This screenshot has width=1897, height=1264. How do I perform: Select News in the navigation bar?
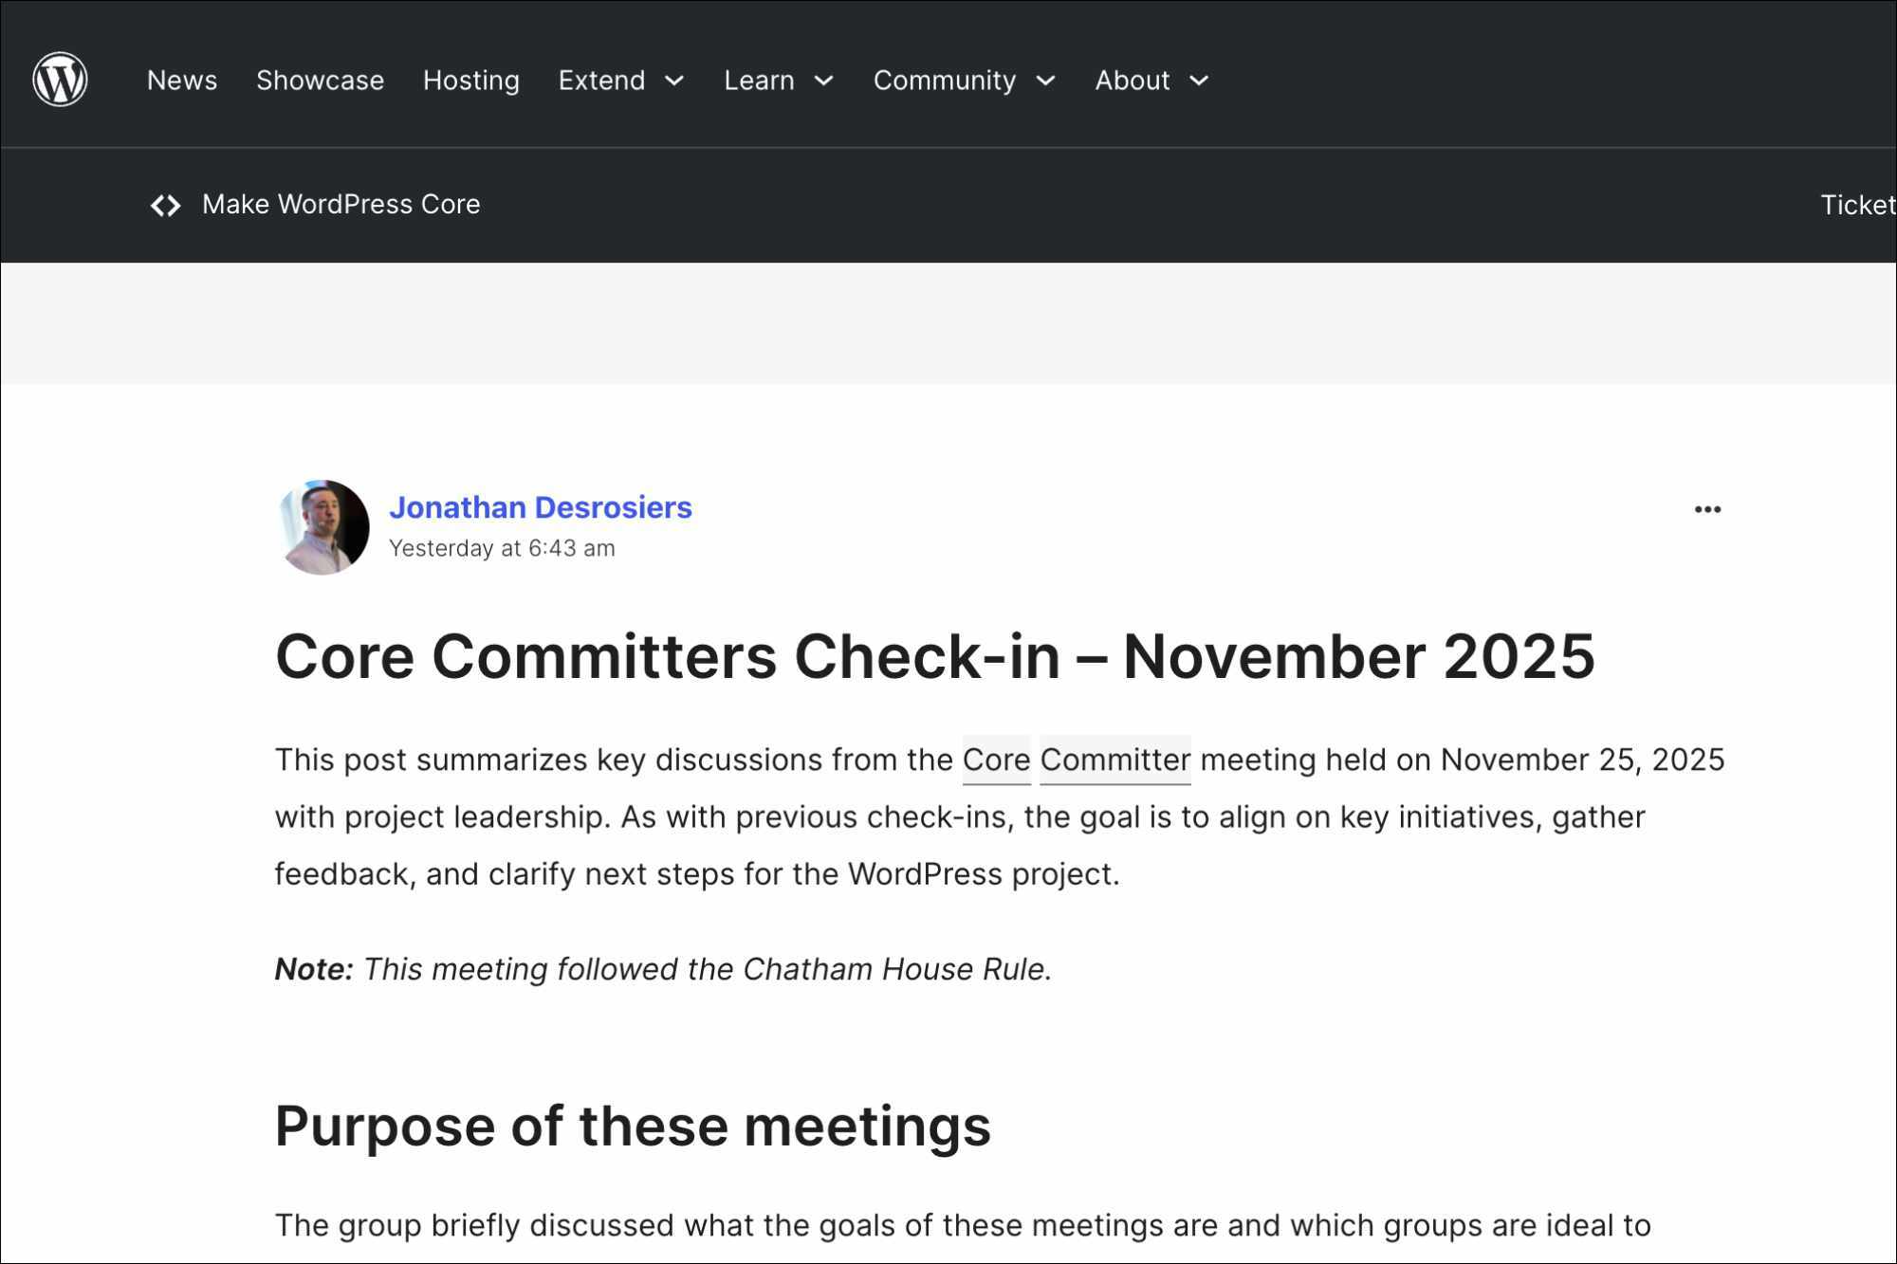coord(181,80)
